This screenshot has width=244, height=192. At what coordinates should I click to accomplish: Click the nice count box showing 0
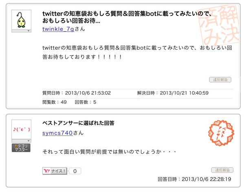coord(75,171)
